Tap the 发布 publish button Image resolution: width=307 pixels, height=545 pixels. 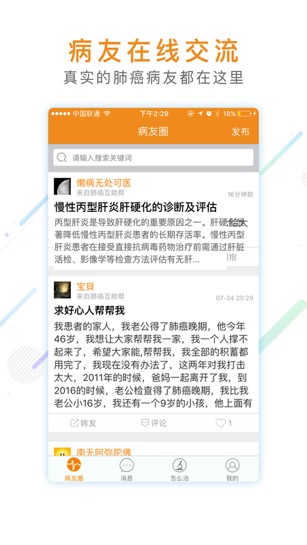coord(240,131)
